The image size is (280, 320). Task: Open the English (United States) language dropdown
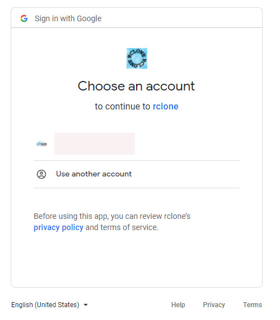pyautogui.click(x=49, y=305)
